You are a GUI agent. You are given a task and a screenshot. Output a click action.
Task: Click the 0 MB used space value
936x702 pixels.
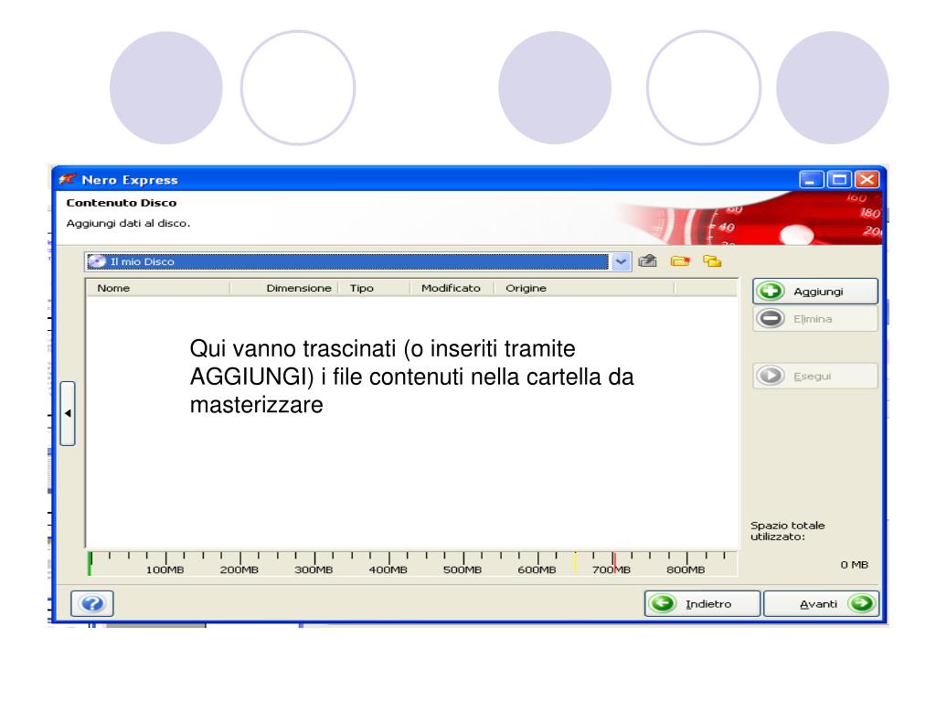click(x=855, y=564)
